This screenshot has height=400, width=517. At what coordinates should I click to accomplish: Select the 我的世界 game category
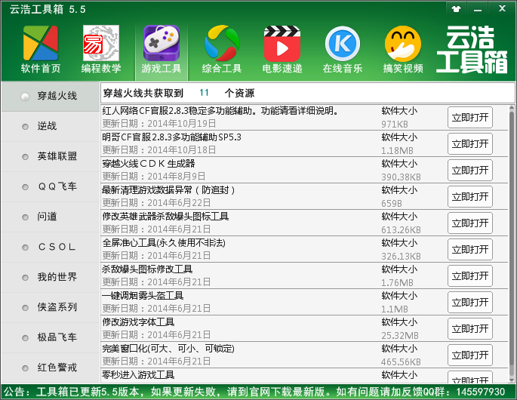(x=51, y=277)
